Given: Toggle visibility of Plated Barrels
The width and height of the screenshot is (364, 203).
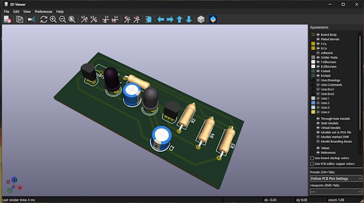Looking at the screenshot, I should pyautogui.click(x=318, y=39).
